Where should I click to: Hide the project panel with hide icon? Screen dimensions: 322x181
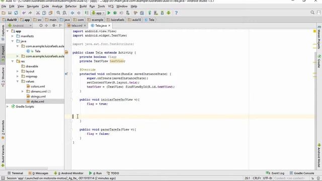(60, 26)
